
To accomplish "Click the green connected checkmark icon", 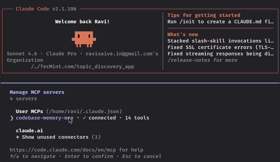I will (x=85, y=118).
